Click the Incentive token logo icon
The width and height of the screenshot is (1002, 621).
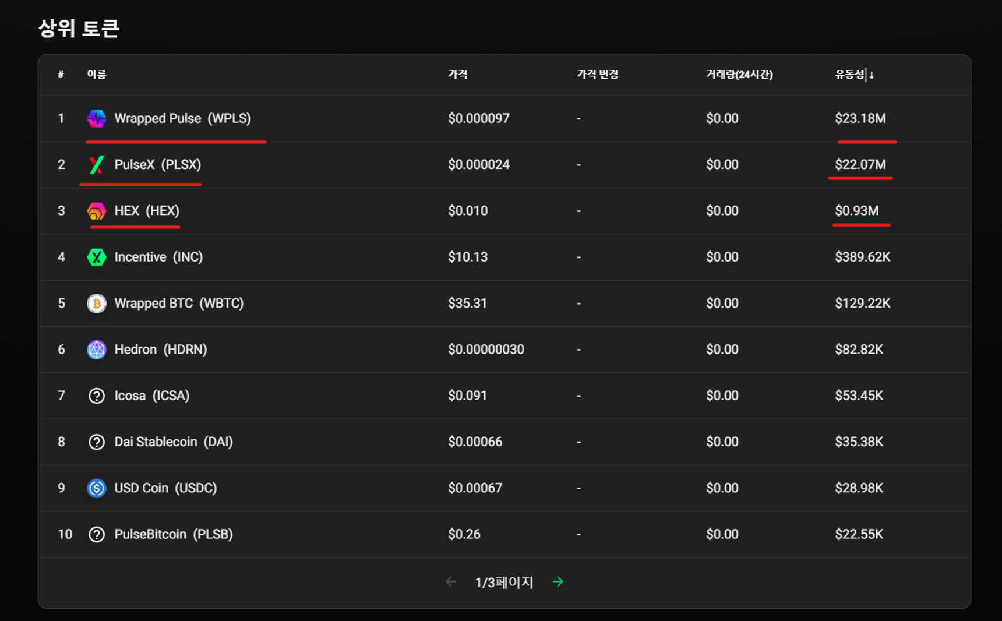[x=97, y=257]
